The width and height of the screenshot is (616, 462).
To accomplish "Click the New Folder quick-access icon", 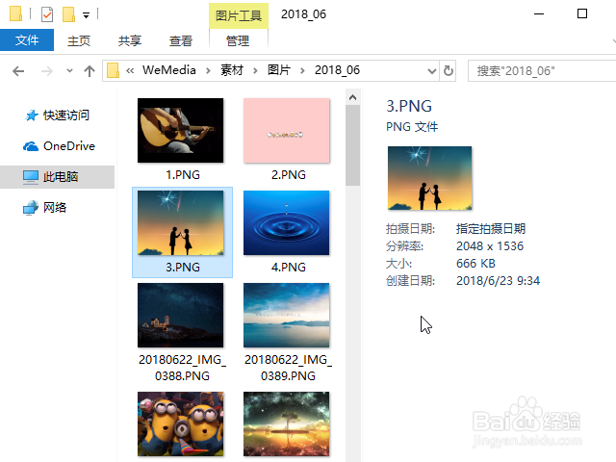I will point(68,14).
